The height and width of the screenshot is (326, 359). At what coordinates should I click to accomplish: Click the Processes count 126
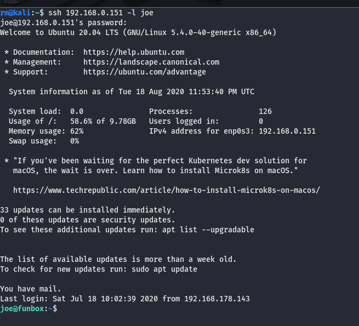[265, 111]
